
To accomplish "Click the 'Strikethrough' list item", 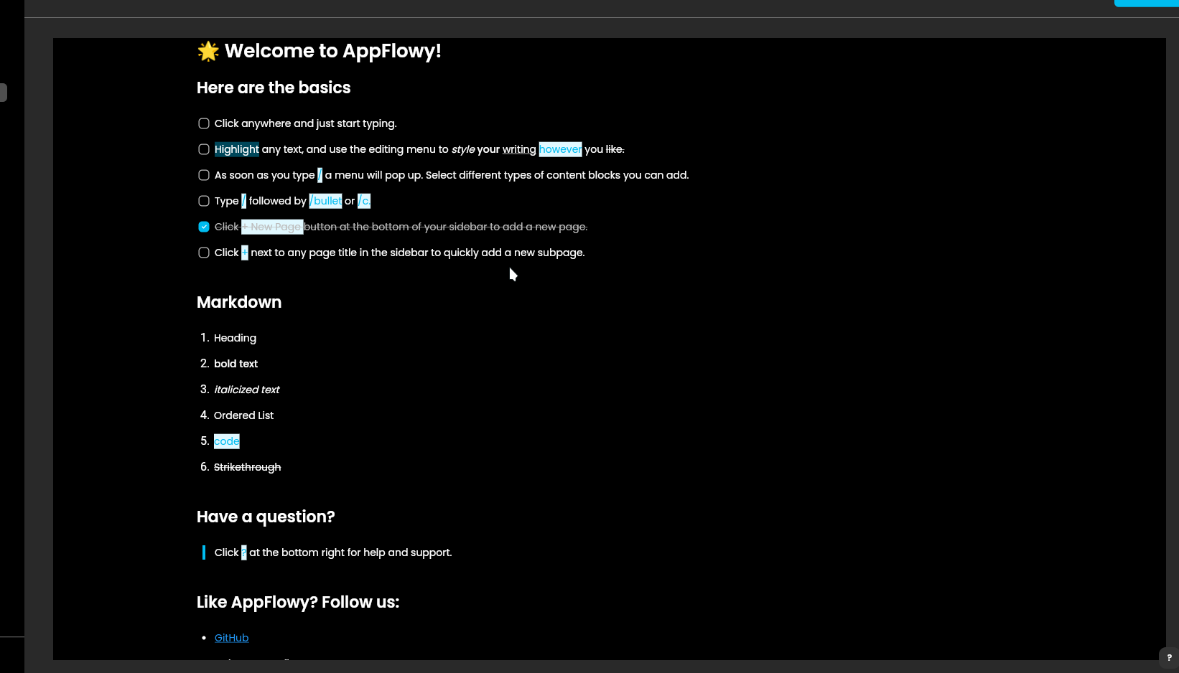I will [x=247, y=467].
